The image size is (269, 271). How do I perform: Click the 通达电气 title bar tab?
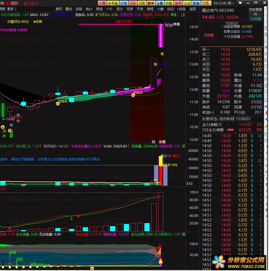click(x=31, y=4)
